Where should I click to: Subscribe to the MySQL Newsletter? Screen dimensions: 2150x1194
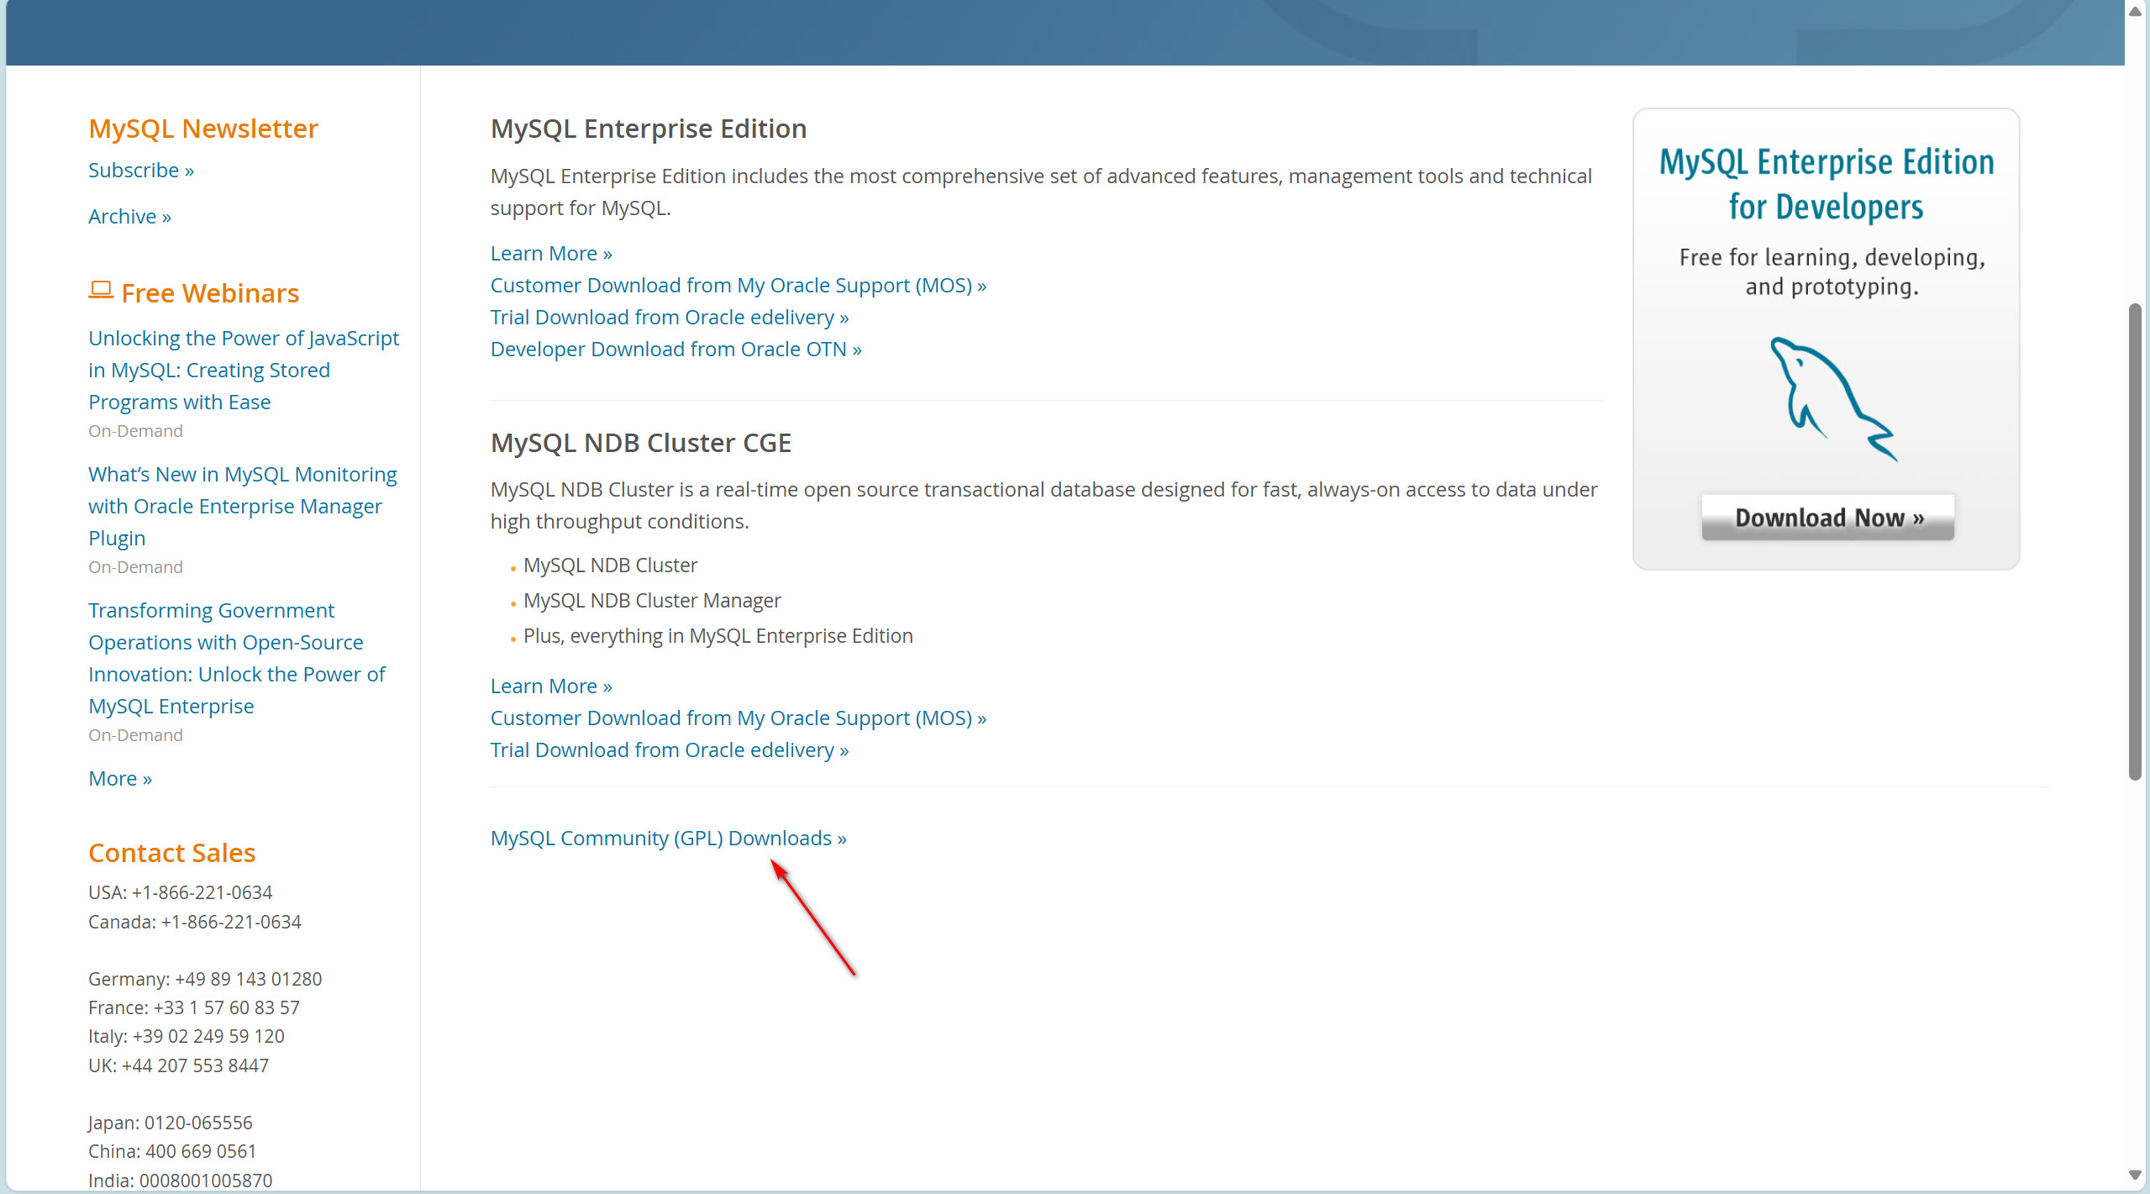click(141, 171)
